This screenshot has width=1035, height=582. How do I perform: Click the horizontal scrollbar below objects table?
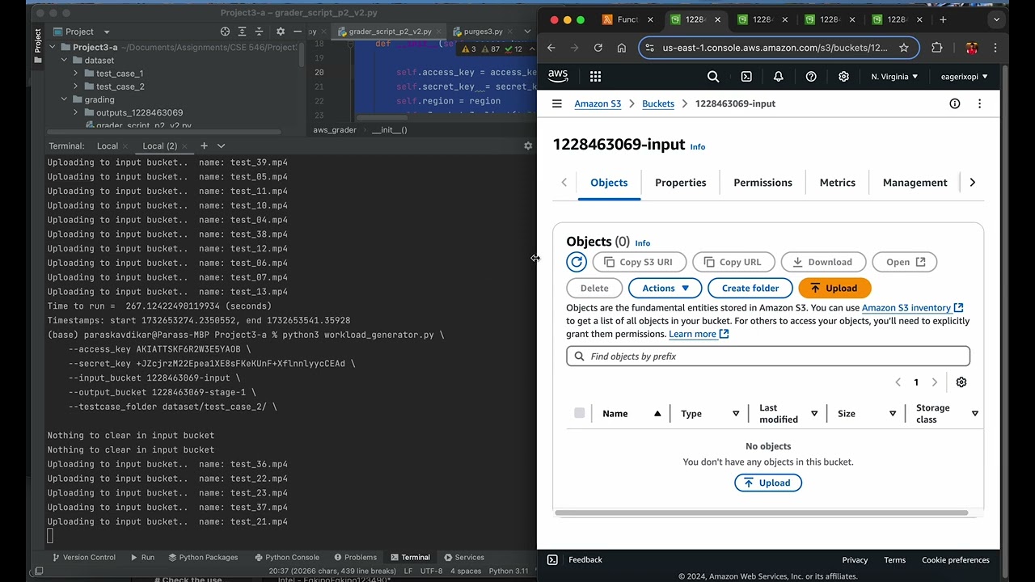point(761,512)
